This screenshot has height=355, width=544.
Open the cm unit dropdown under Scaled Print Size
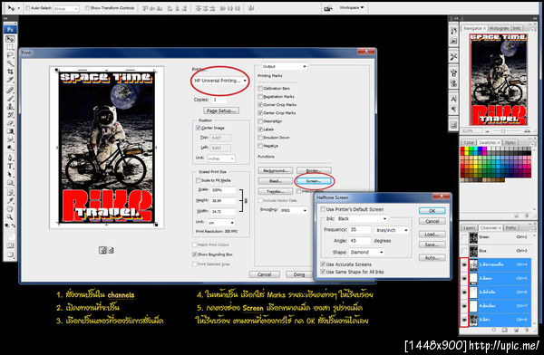pos(221,223)
